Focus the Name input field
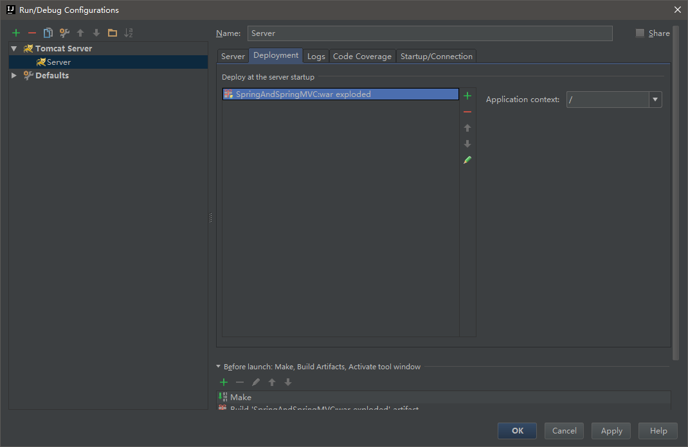Screen dimensions: 688x447 [x=430, y=33]
